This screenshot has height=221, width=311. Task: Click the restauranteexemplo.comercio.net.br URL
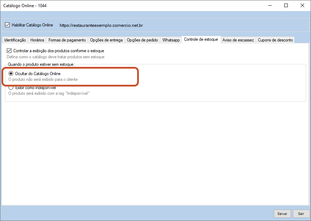(x=101, y=25)
